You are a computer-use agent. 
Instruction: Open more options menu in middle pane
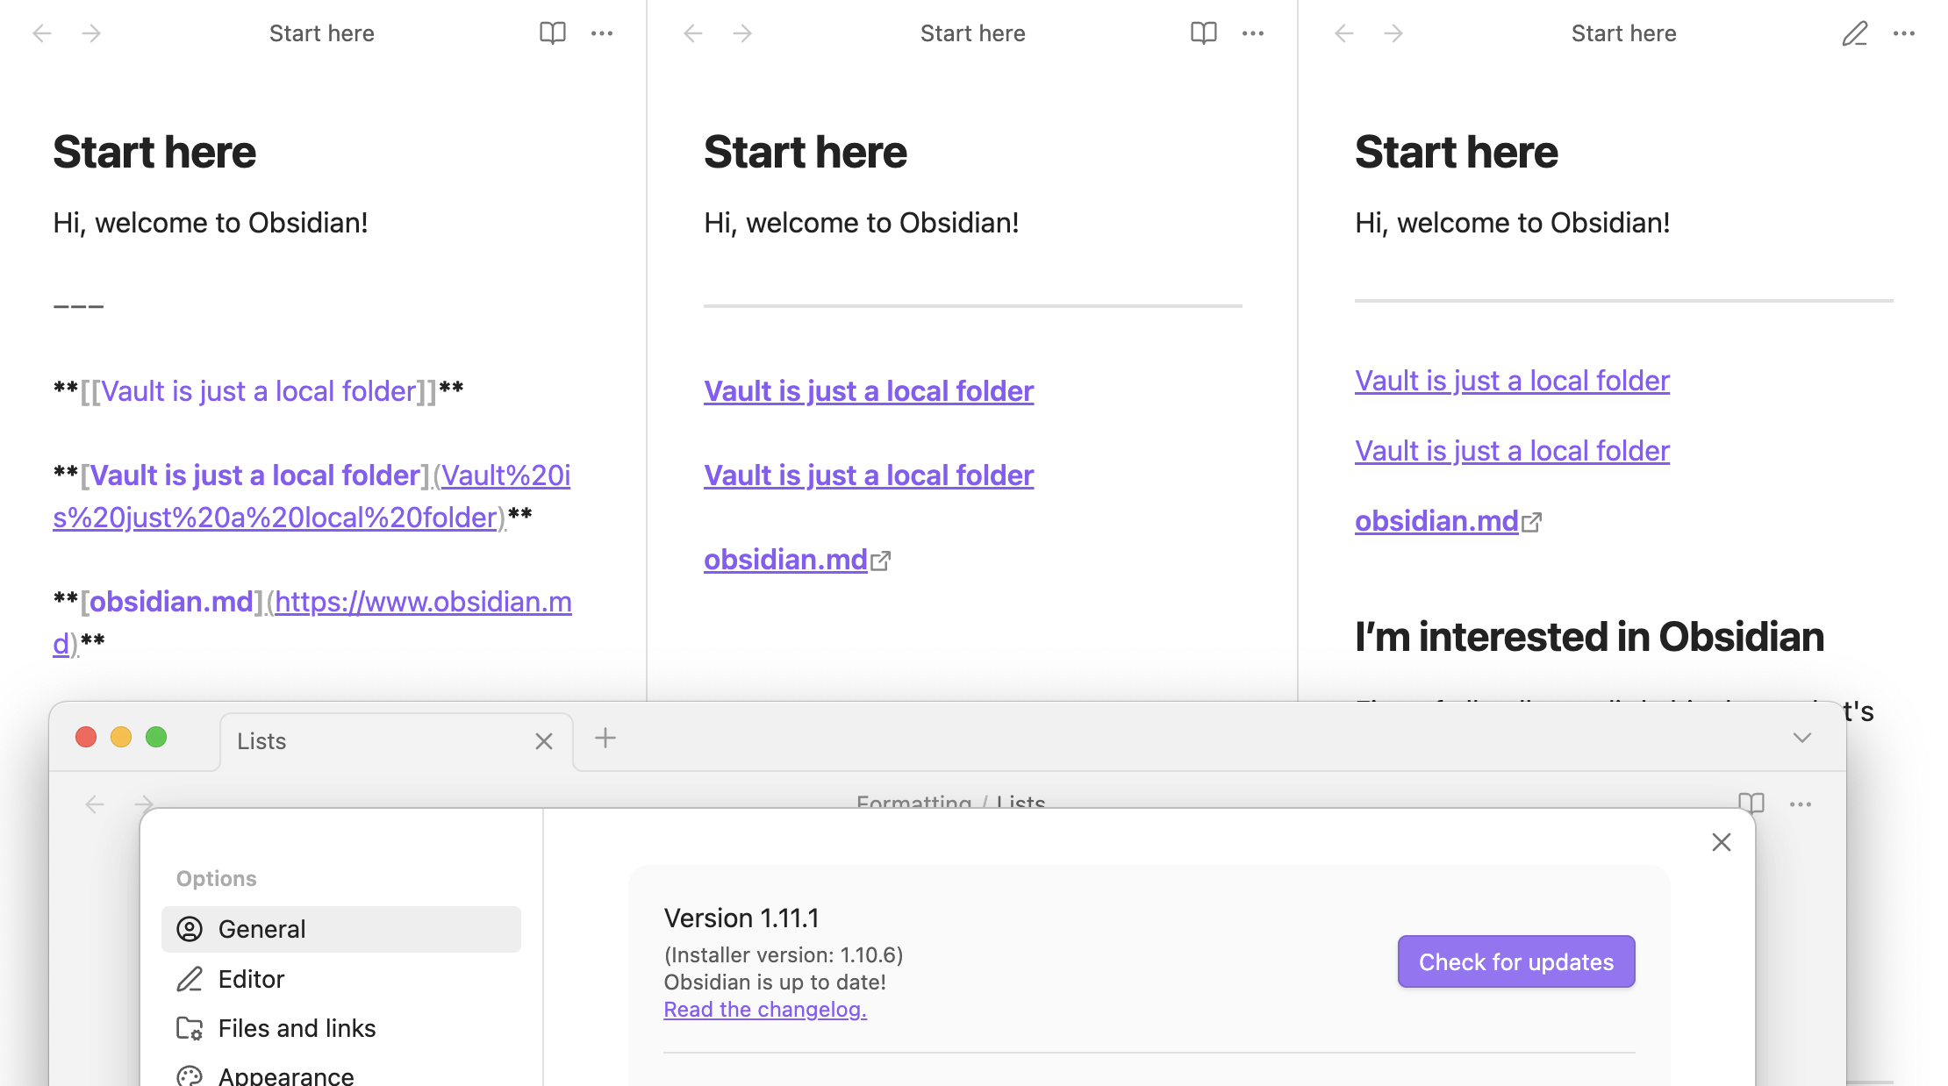point(1253,33)
